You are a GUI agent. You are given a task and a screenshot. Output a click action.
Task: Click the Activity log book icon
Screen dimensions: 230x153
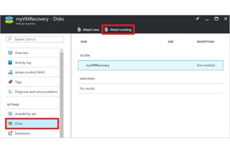(x=10, y=63)
